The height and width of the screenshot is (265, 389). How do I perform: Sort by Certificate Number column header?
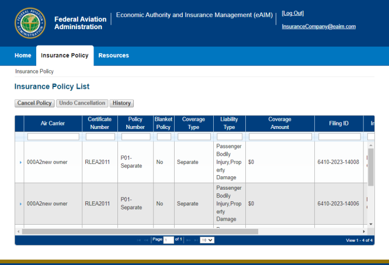pyautogui.click(x=100, y=123)
